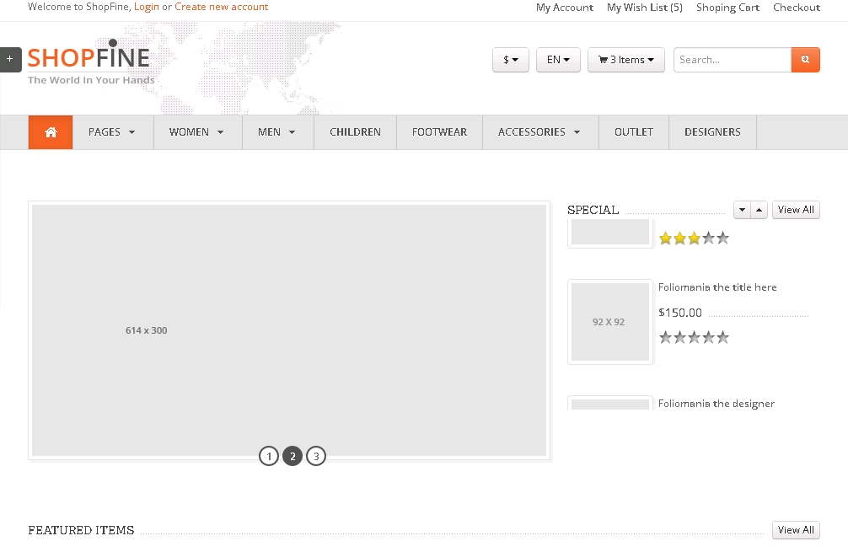Click the SHOPFINE logo
848x552 pixels.
pyautogui.click(x=89, y=59)
